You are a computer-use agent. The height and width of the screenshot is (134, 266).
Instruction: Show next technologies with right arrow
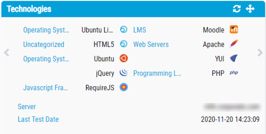pos(260,53)
